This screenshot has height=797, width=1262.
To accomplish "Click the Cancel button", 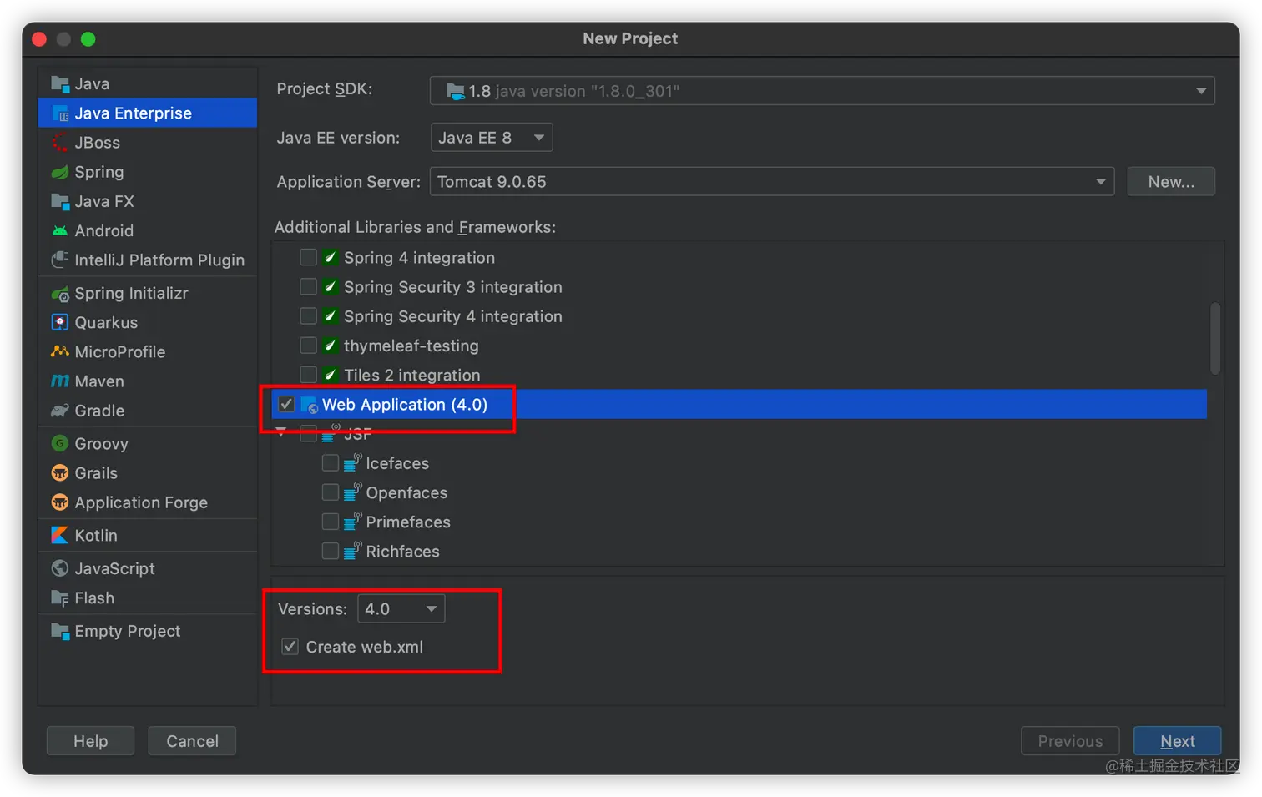I will coord(192,741).
